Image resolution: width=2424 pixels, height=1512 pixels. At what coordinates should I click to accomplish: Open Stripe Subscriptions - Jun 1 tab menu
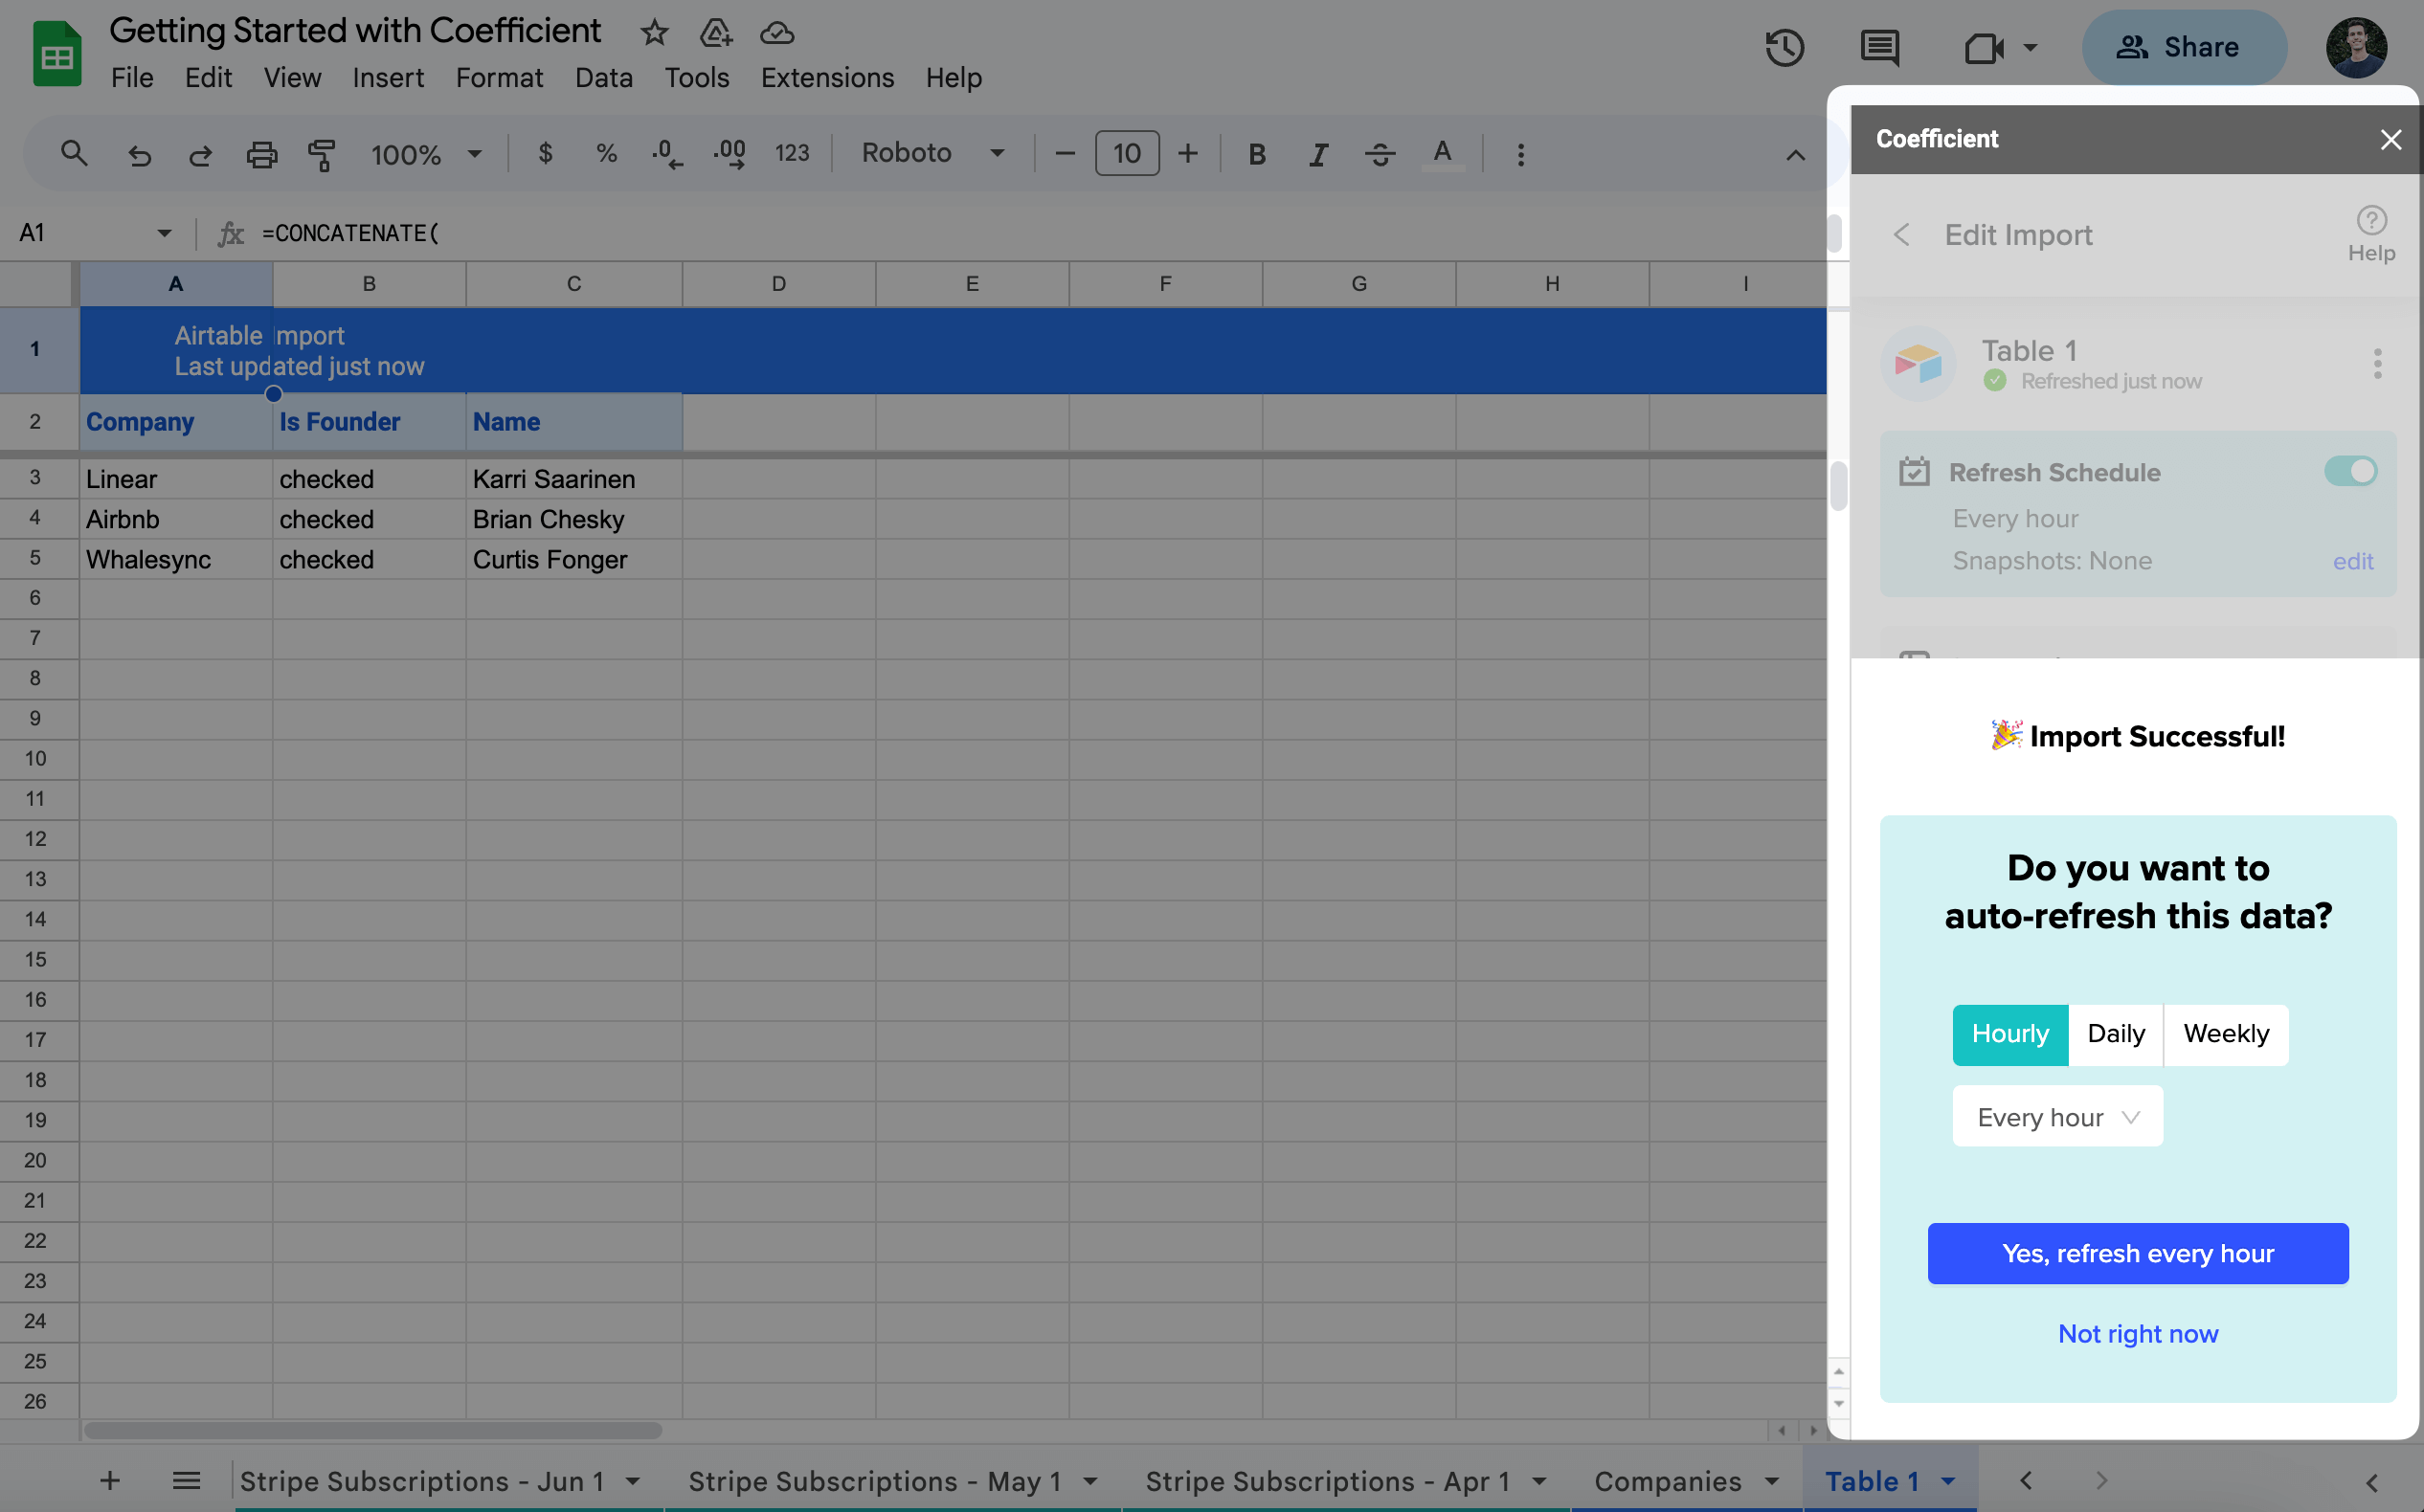[633, 1481]
